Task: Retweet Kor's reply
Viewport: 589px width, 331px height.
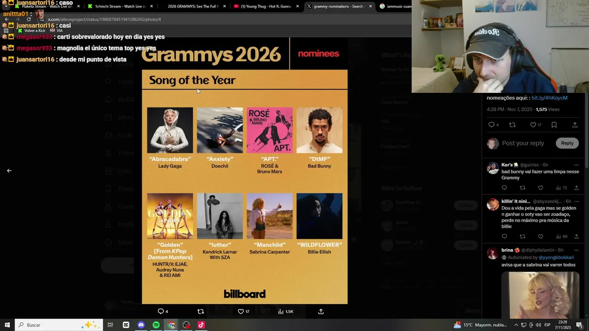Action: point(522,188)
